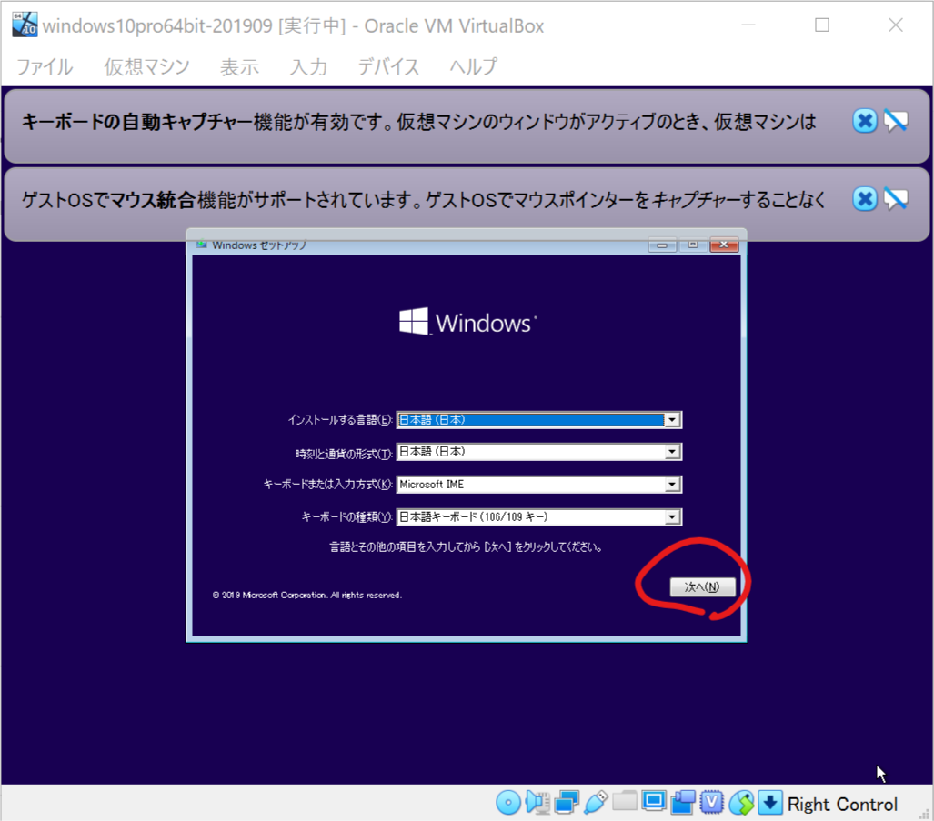Open the キーボードの種類 keyboard type dropdown
The width and height of the screenshot is (934, 821).
click(x=673, y=516)
